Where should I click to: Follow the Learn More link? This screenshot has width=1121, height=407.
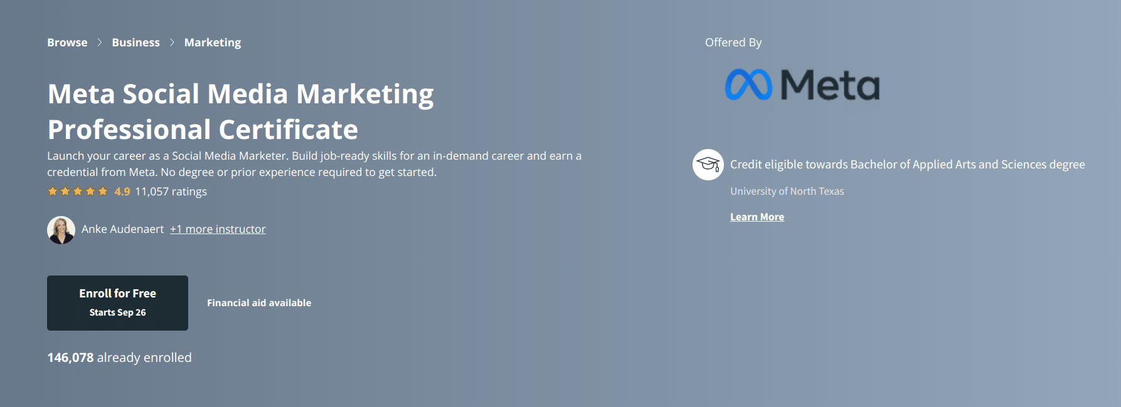click(x=757, y=217)
